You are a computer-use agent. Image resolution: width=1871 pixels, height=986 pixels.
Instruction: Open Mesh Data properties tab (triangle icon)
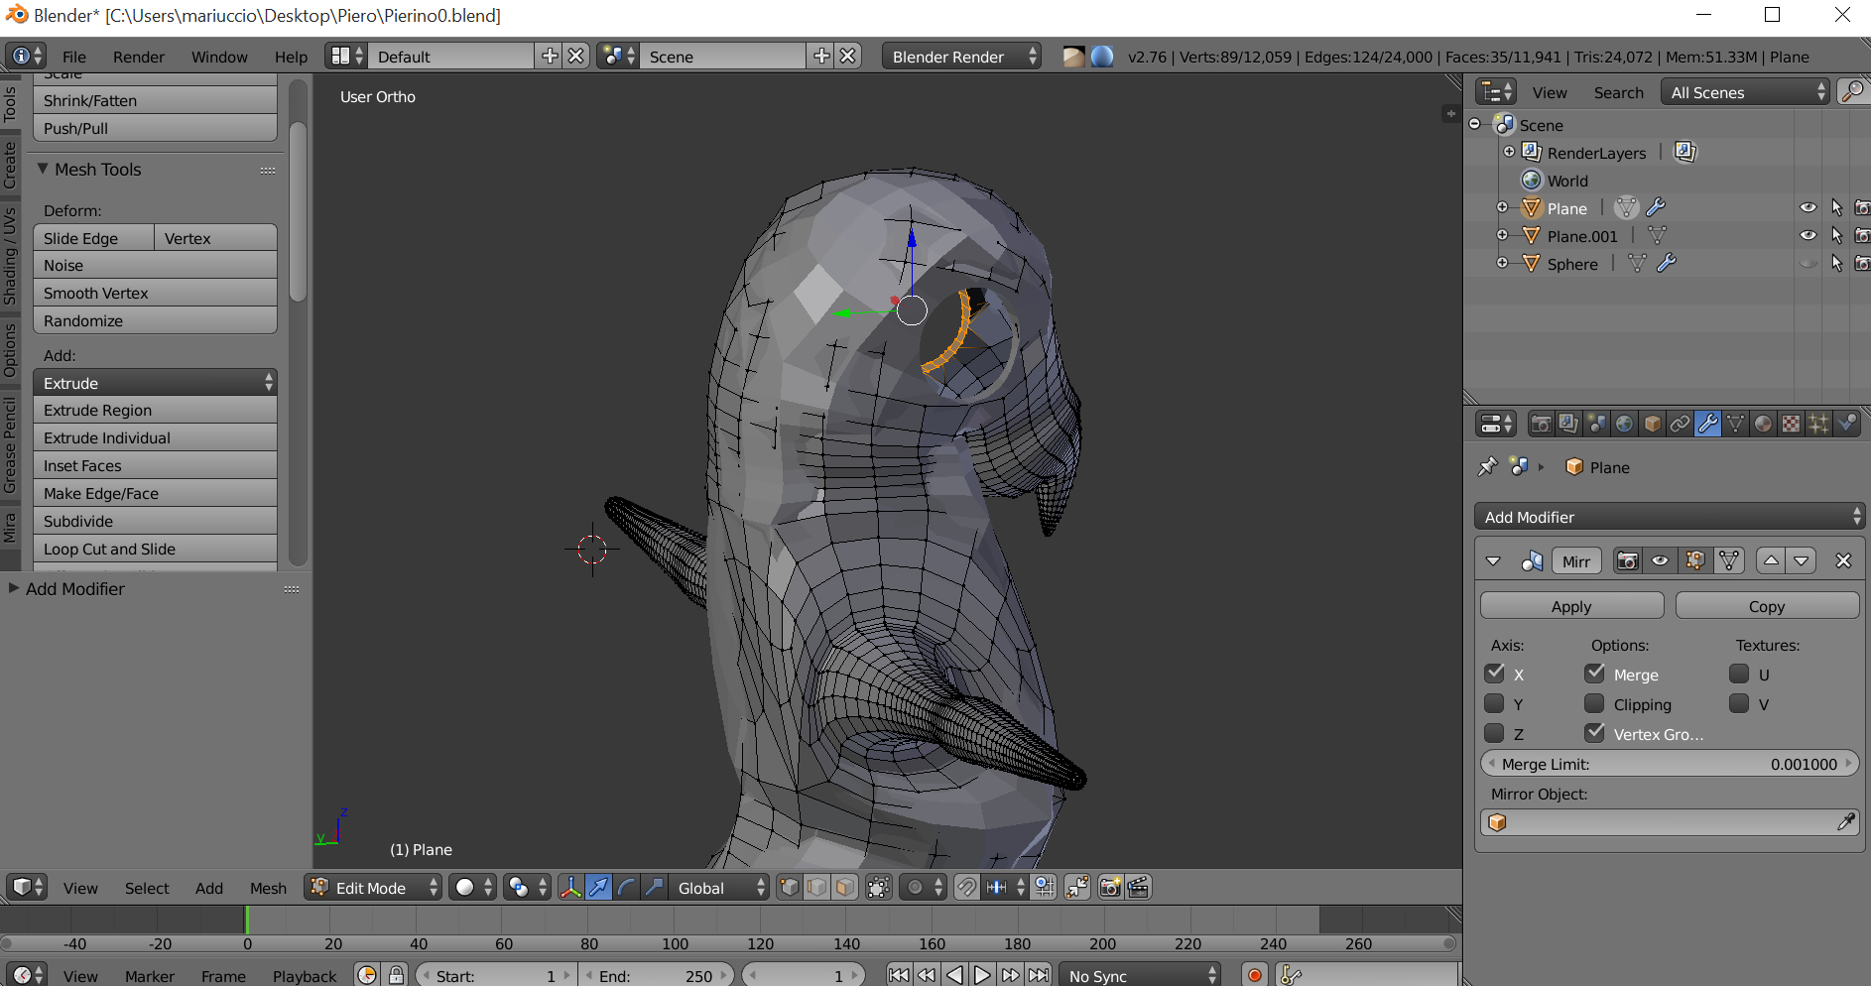pyautogui.click(x=1735, y=424)
